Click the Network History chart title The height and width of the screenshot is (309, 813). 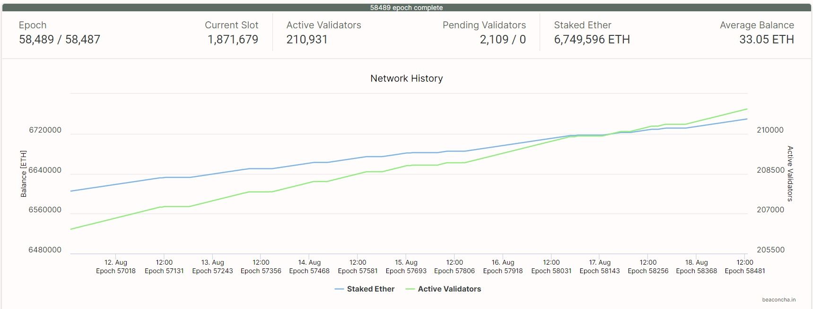pos(407,78)
